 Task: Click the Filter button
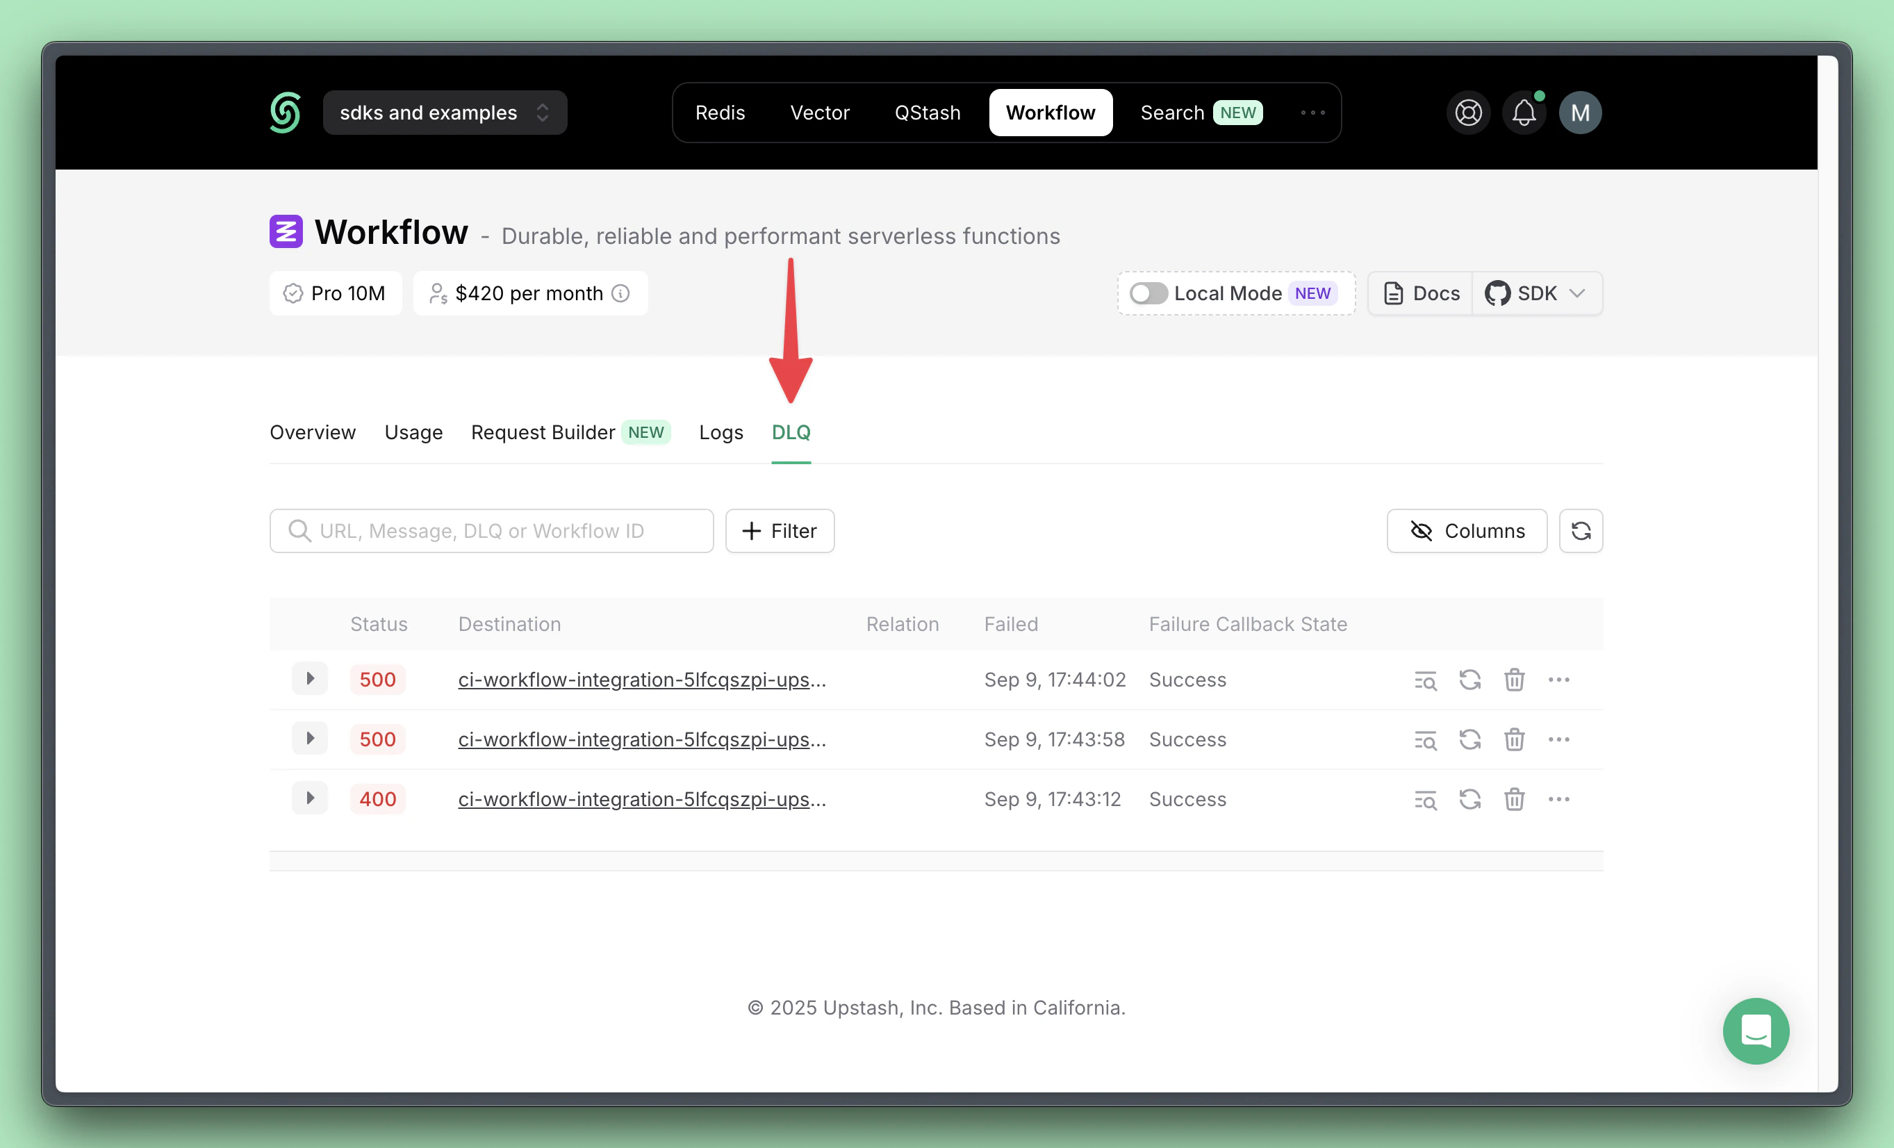pos(780,530)
